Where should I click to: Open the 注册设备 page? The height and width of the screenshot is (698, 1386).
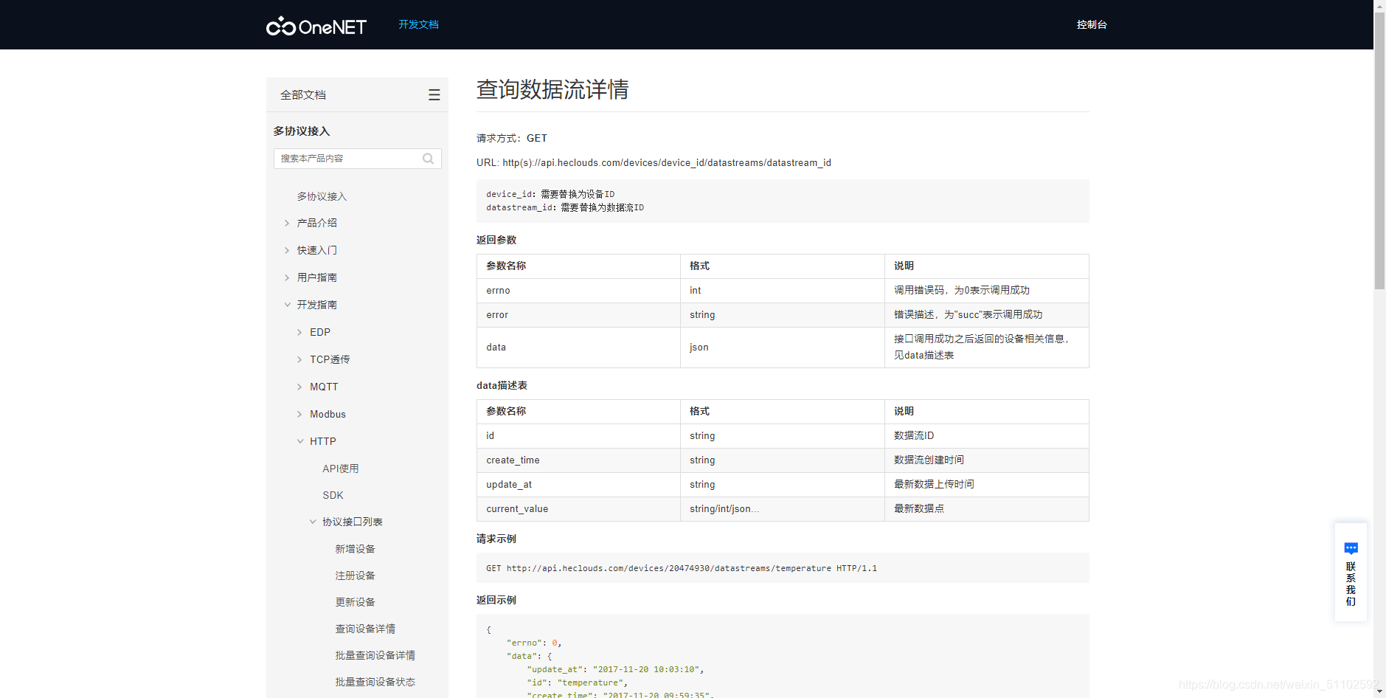point(355,576)
